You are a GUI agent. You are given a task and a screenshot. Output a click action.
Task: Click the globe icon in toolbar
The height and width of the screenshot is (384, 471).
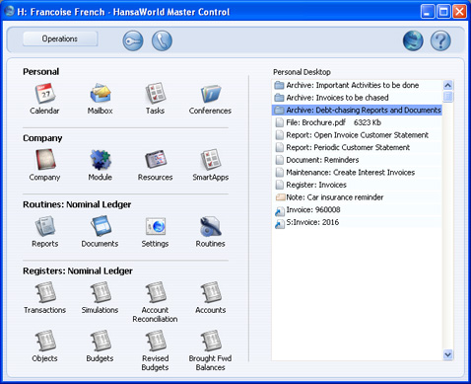pos(413,40)
